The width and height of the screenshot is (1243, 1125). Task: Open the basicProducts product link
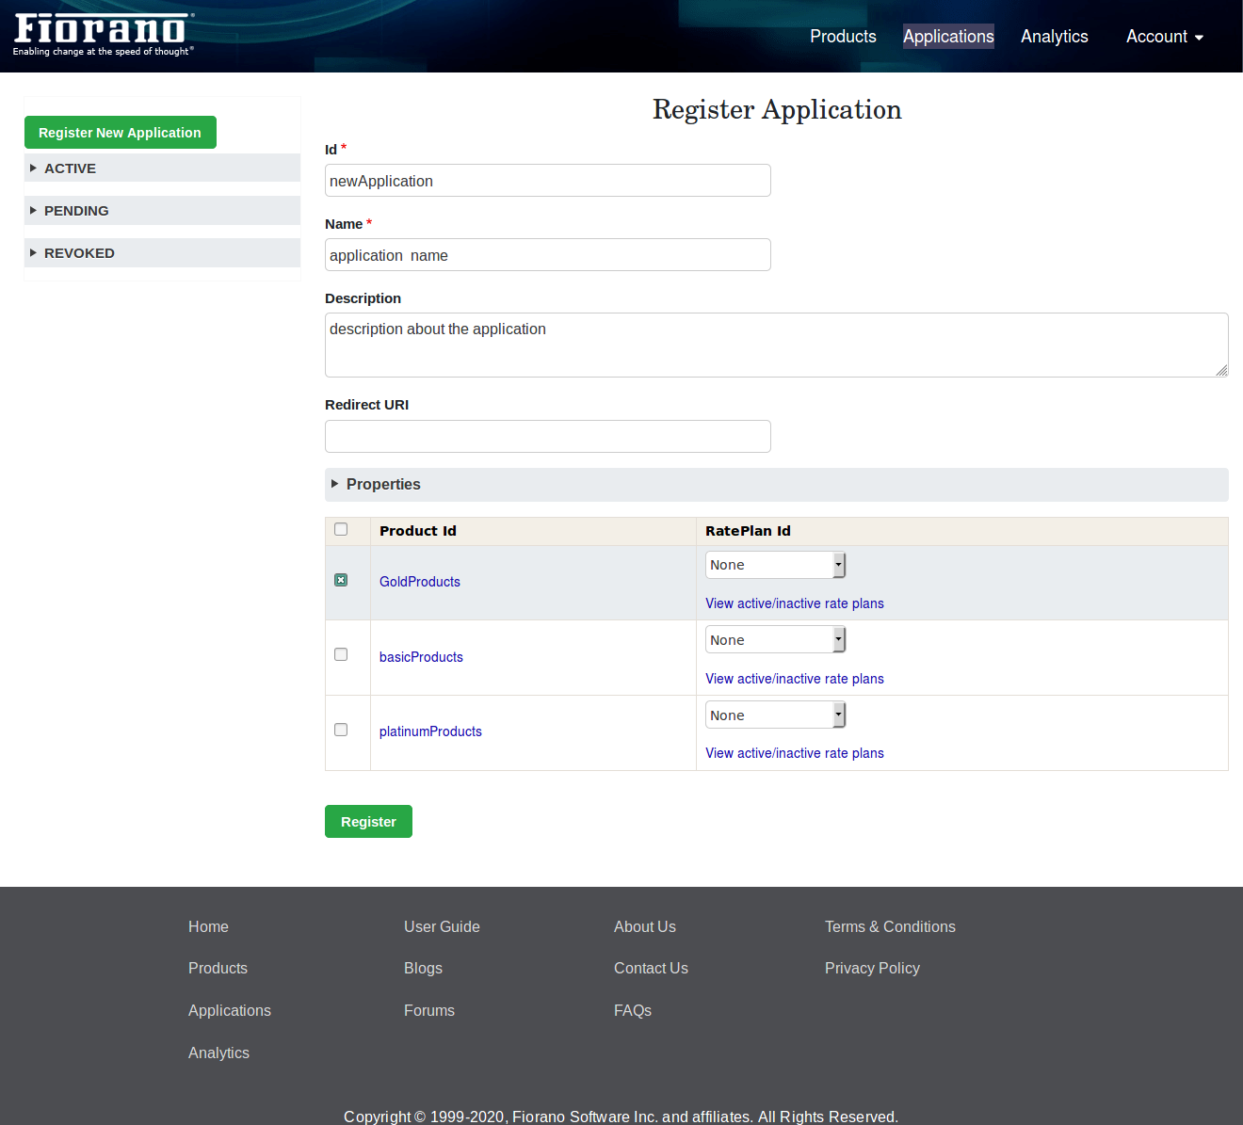point(421,657)
